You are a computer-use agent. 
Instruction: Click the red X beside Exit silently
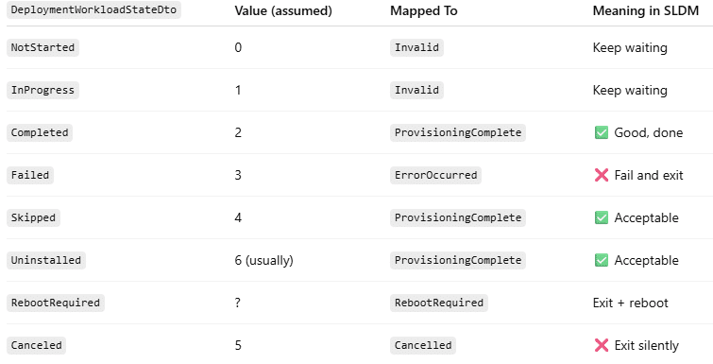602,345
